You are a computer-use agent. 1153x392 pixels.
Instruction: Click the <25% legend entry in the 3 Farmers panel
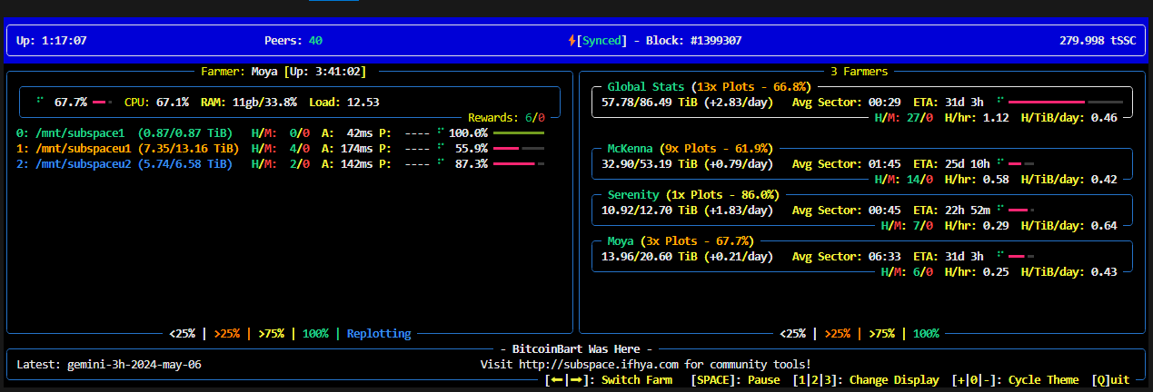click(x=793, y=334)
